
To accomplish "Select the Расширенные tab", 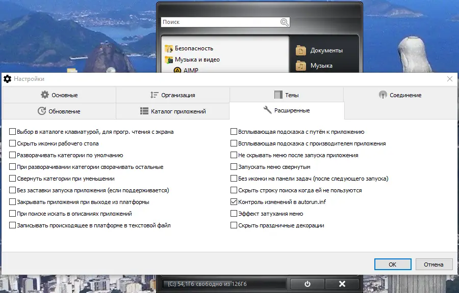I will [x=287, y=110].
